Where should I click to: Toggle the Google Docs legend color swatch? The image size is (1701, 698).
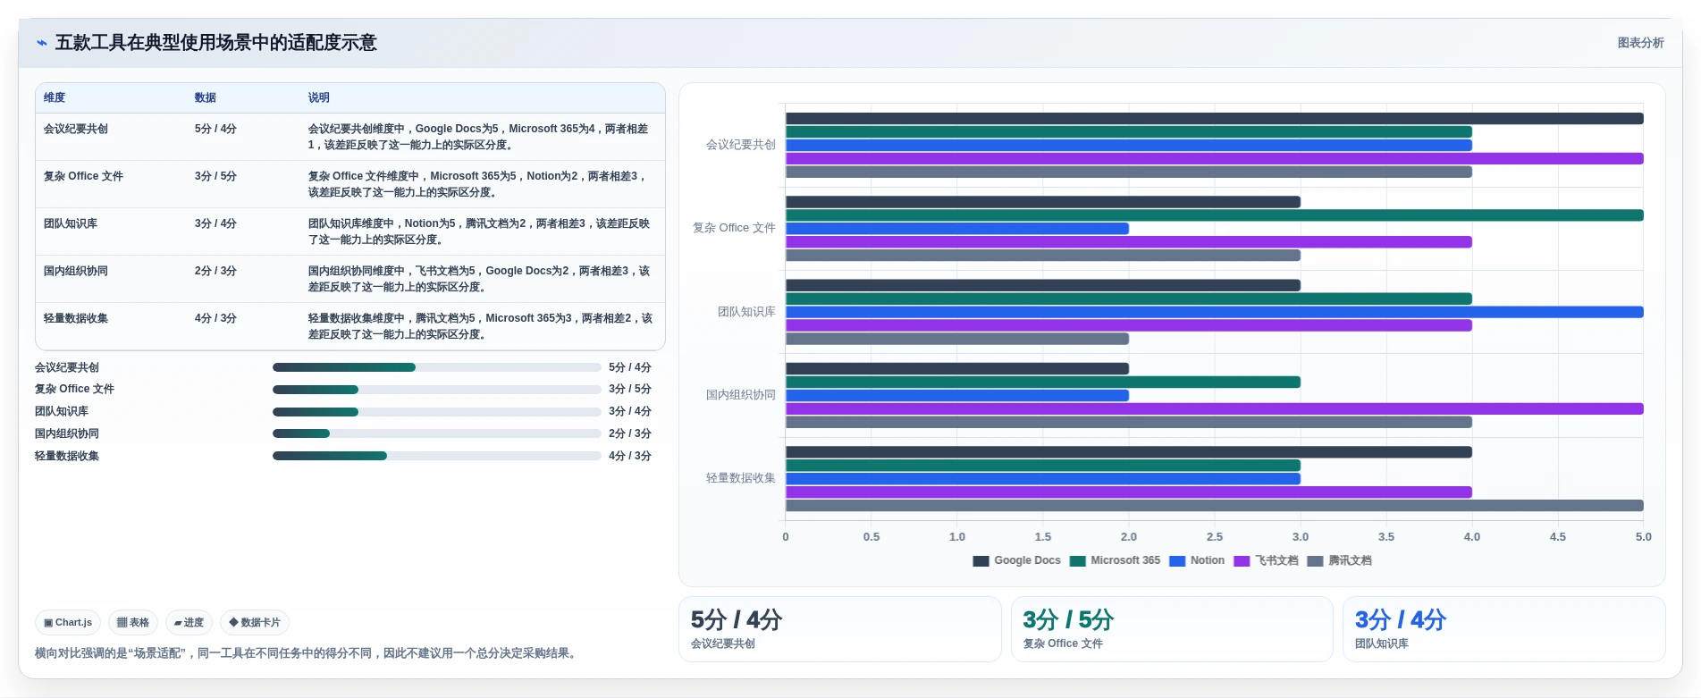pyautogui.click(x=981, y=561)
